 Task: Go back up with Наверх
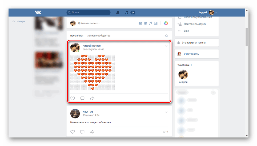click(19, 21)
